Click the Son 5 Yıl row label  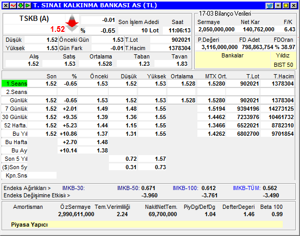(x=16, y=159)
